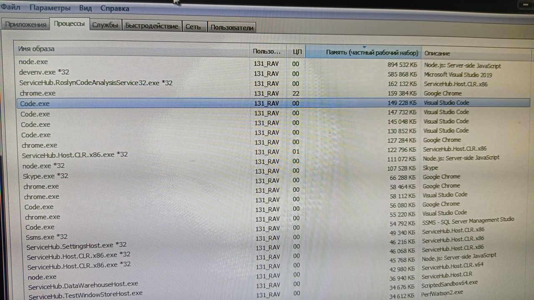Viewport: 534px width, 300px height.
Task: Switch to the Приложения tab
Action: [x=25, y=24]
